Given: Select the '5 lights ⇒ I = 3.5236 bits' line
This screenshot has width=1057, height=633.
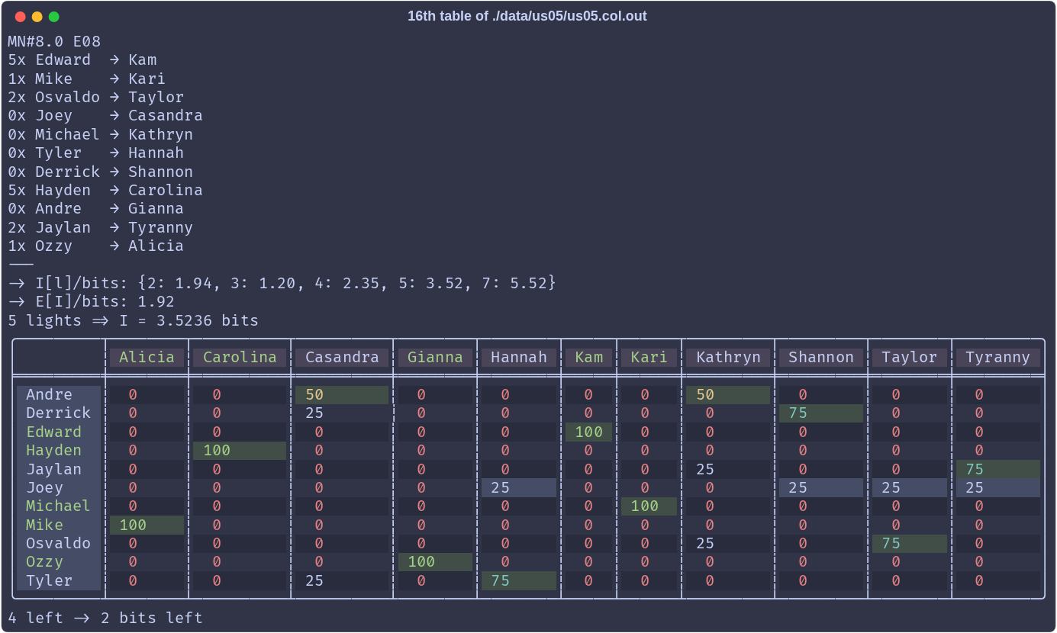Looking at the screenshot, I should pos(134,320).
